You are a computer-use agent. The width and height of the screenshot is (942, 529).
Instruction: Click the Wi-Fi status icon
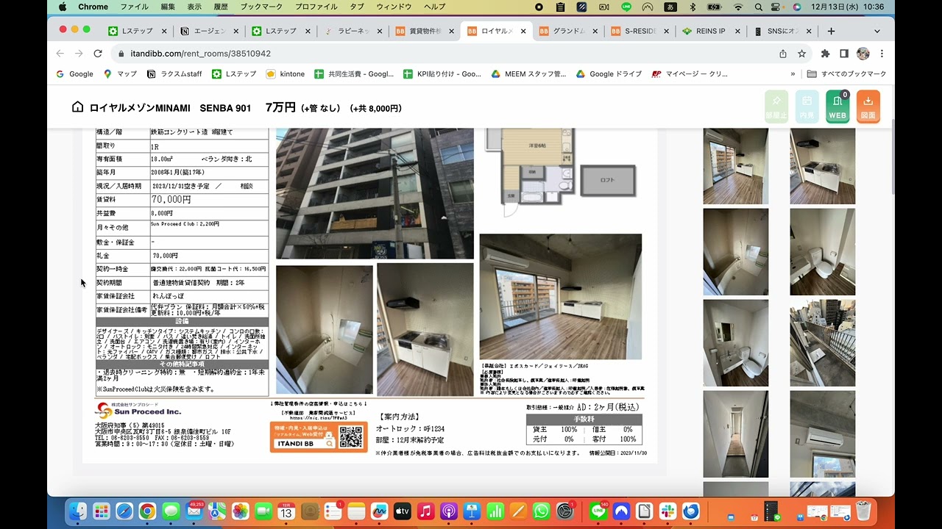[738, 7]
